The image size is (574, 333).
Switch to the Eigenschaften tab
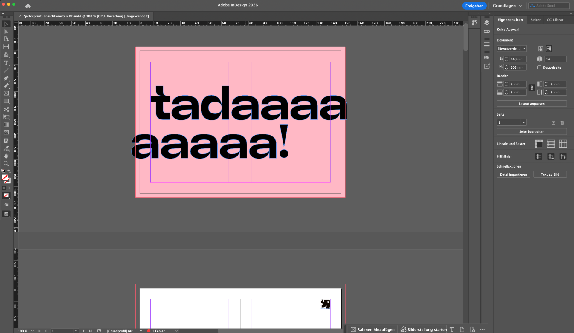tap(510, 20)
